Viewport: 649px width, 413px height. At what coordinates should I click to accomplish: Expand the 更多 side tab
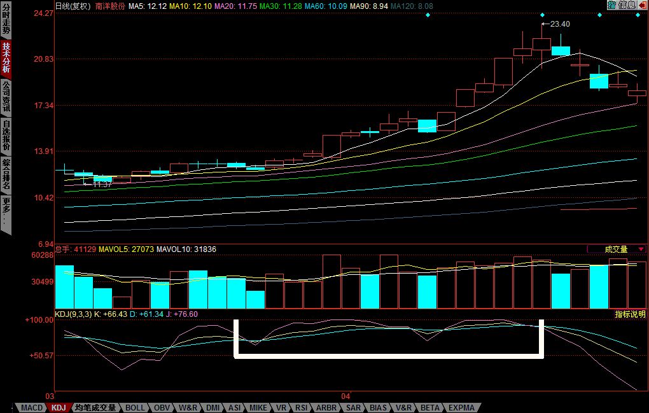6,212
